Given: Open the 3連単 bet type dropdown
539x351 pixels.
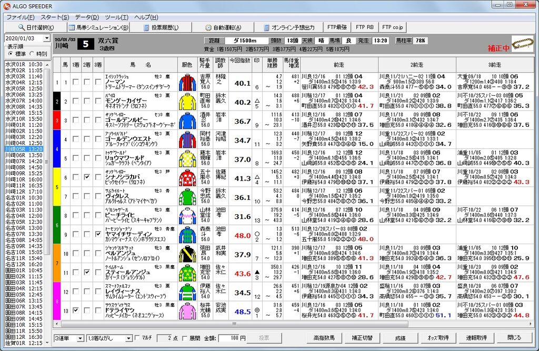Looking at the screenshot, I should [80, 338].
